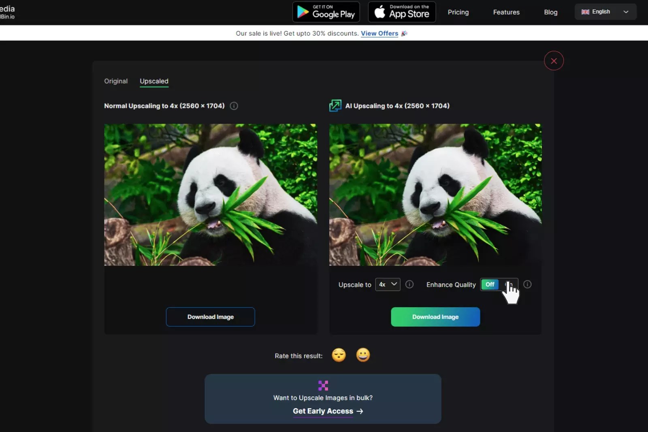Screen dimensions: 648x432
Task: Switch to the Original tab
Action: 115,81
